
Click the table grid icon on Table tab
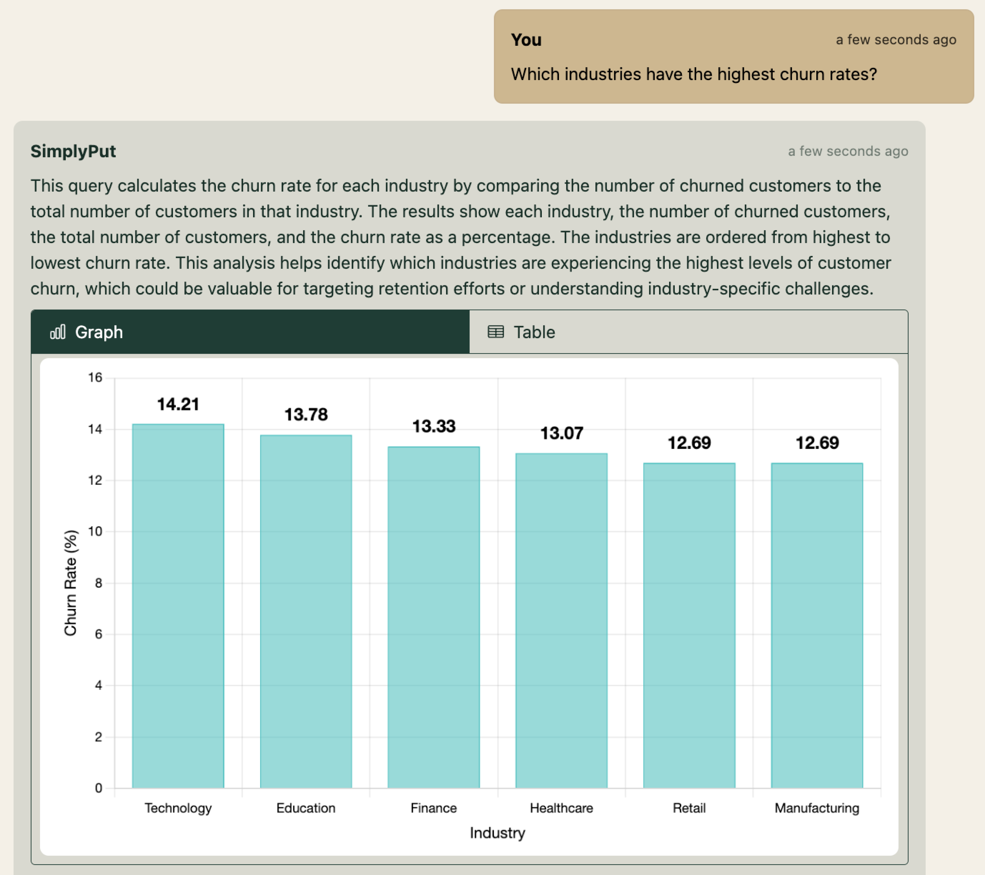[496, 332]
